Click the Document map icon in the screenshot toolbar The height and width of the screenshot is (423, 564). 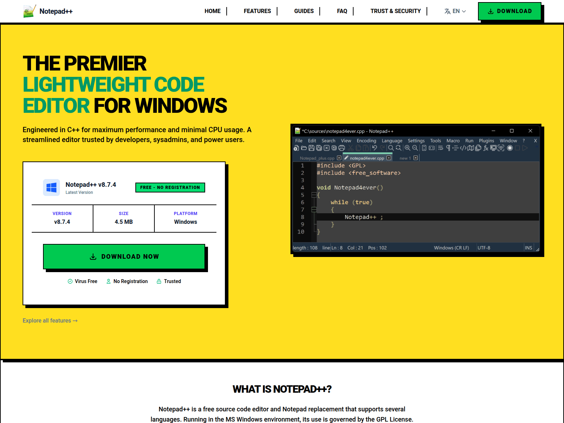click(x=471, y=148)
